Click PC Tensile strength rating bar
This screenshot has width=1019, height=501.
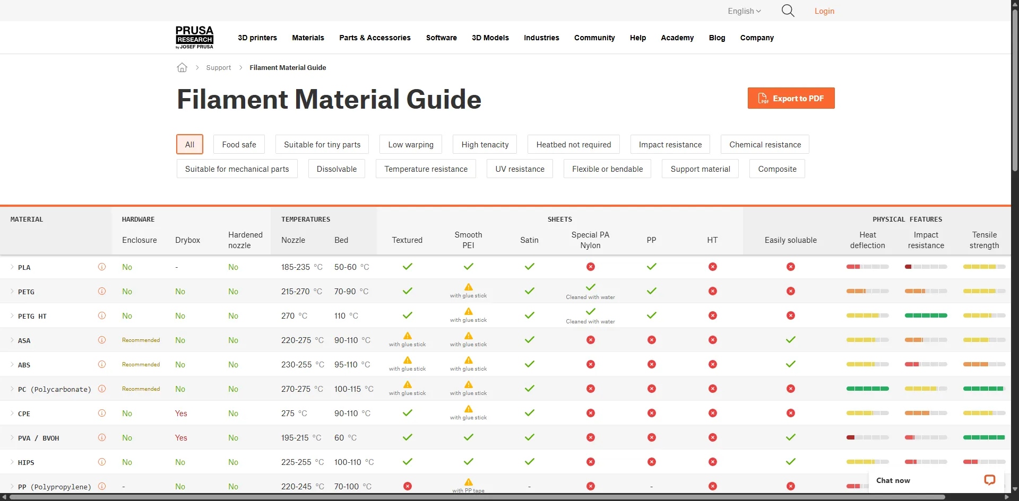click(985, 389)
